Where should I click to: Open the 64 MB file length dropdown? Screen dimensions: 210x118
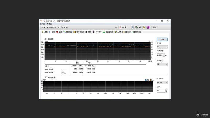coord(162,82)
